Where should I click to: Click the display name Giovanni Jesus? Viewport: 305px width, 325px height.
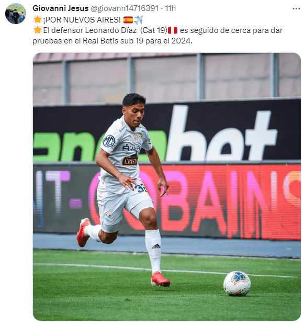coord(60,8)
